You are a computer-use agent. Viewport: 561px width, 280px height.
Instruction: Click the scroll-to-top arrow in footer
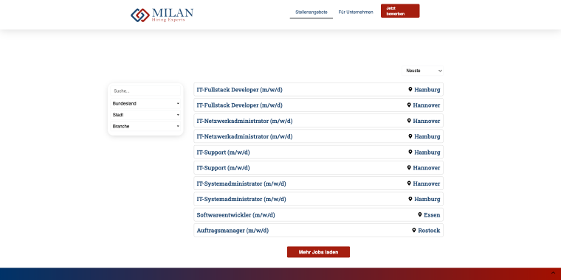[x=553, y=273]
